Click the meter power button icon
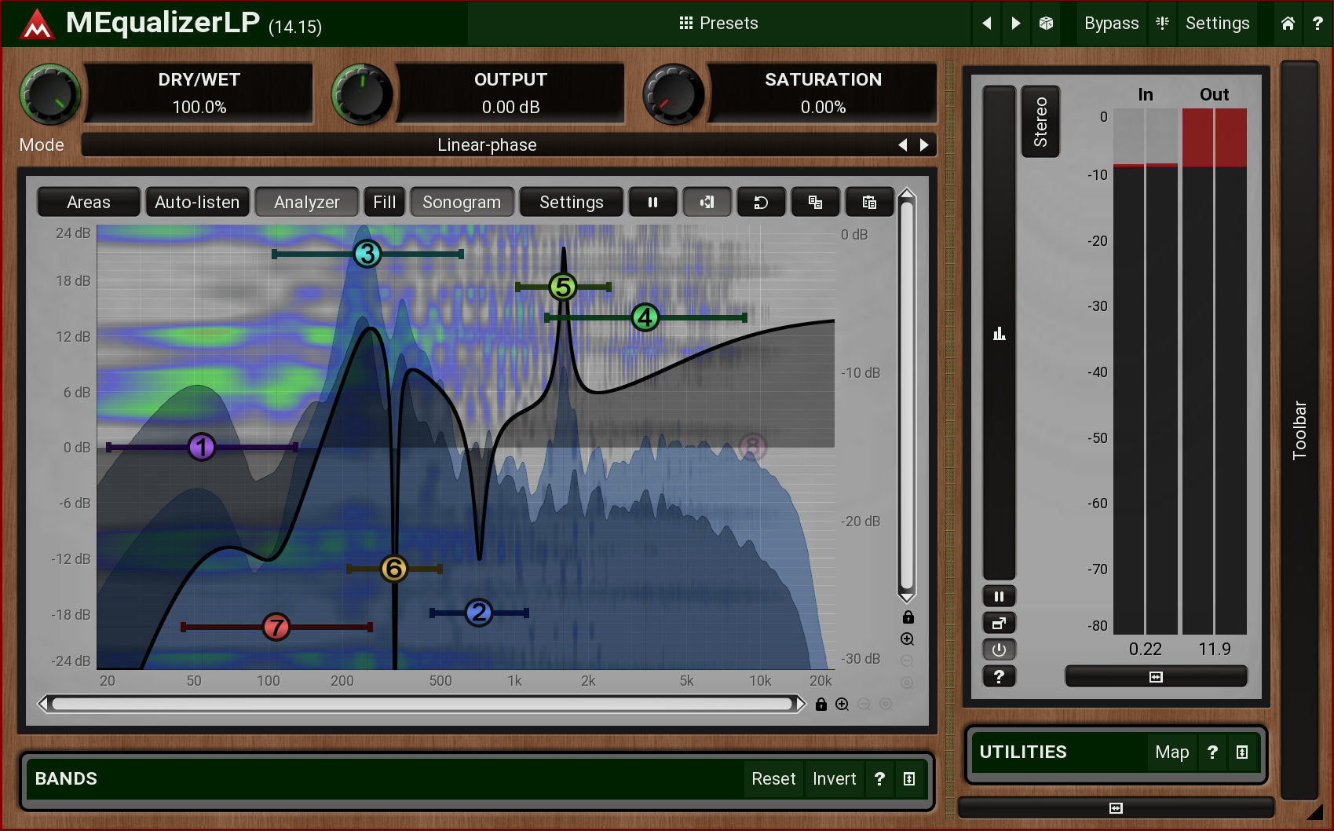 [999, 650]
